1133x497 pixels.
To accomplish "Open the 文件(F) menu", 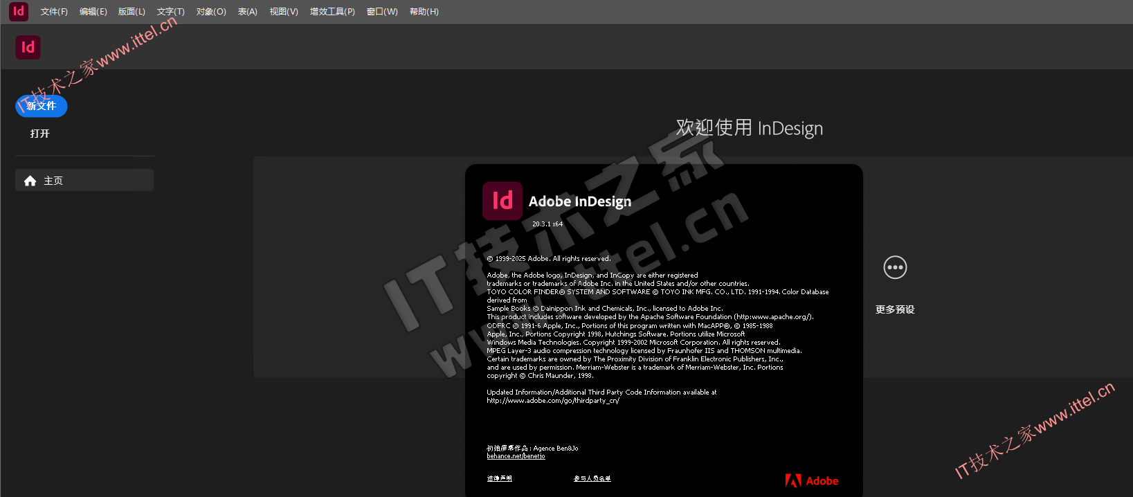I will point(54,12).
